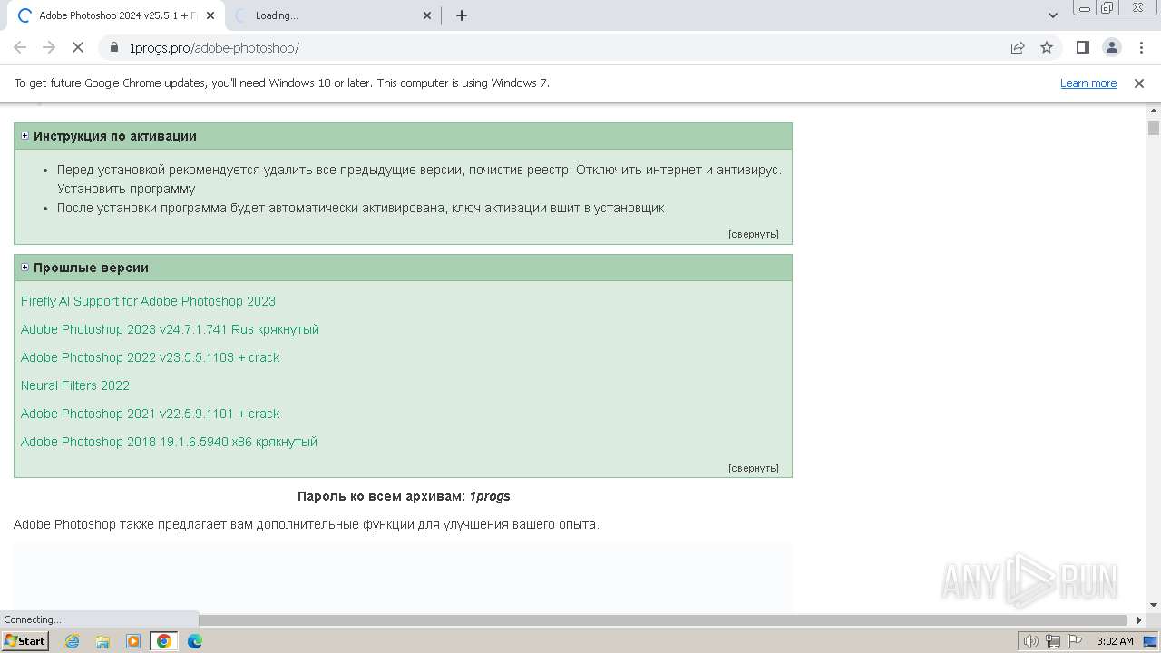
Task: Click [свернуть] under past versions
Action: [x=753, y=468]
